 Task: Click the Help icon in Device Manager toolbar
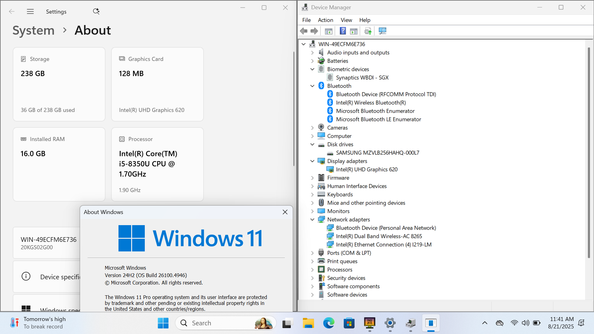343,31
